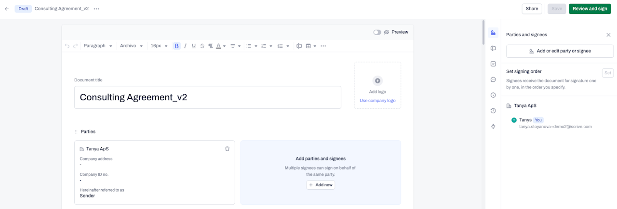Screen dimensions: 617x209
Task: Click the Use company logo link
Action: click(377, 101)
